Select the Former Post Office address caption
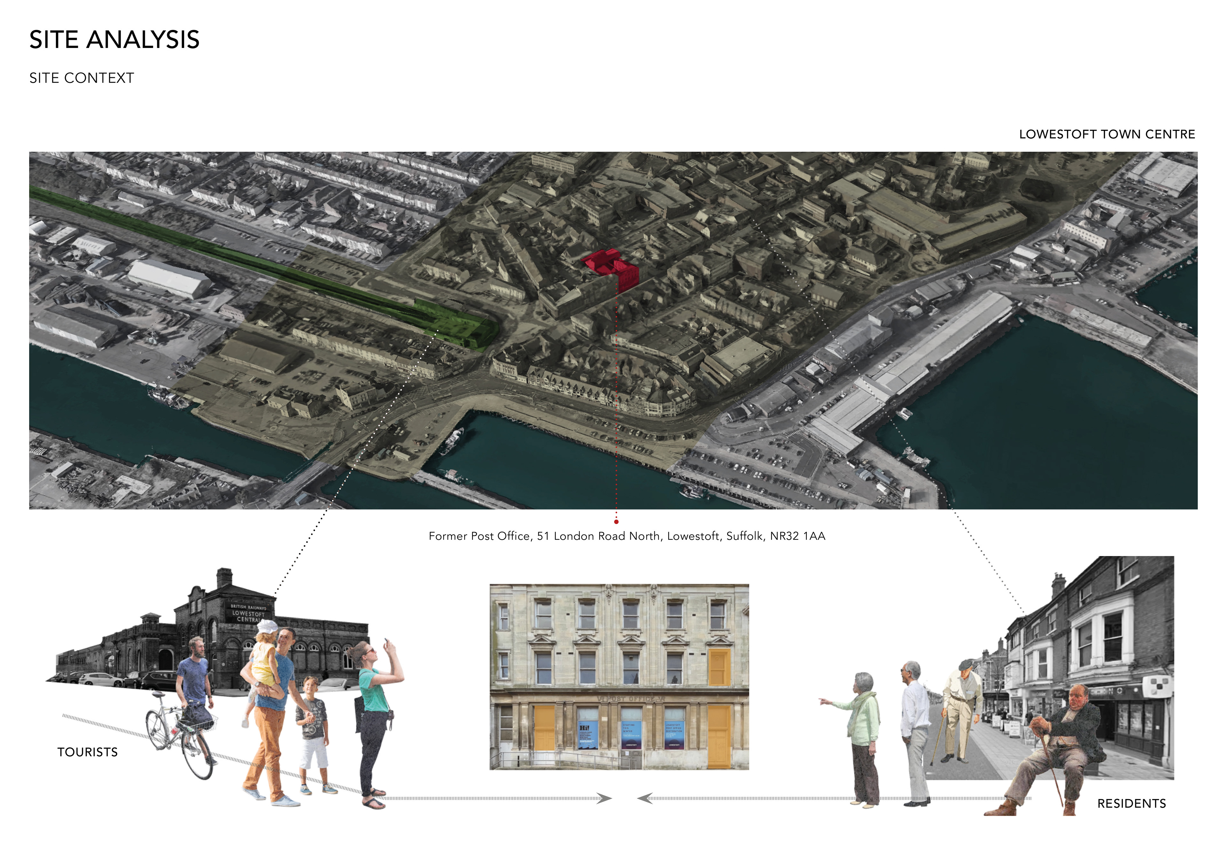Viewport: 1227px width, 867px height. tap(626, 536)
